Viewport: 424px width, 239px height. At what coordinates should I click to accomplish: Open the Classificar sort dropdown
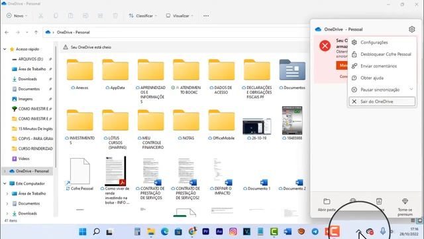(143, 16)
